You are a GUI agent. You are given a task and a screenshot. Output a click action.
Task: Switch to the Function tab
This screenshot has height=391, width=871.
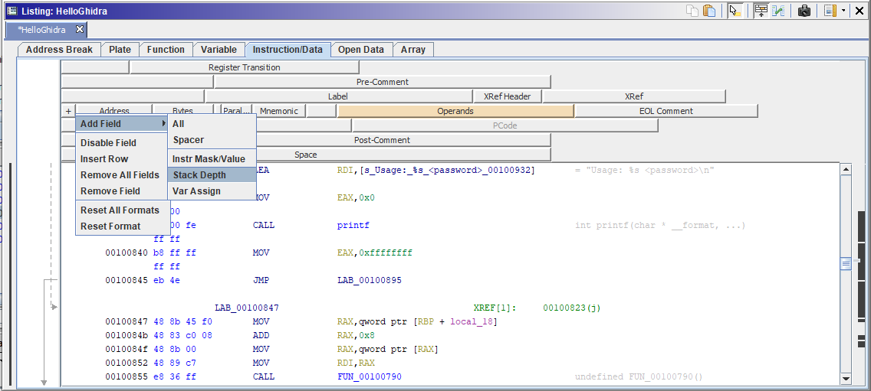coord(166,50)
